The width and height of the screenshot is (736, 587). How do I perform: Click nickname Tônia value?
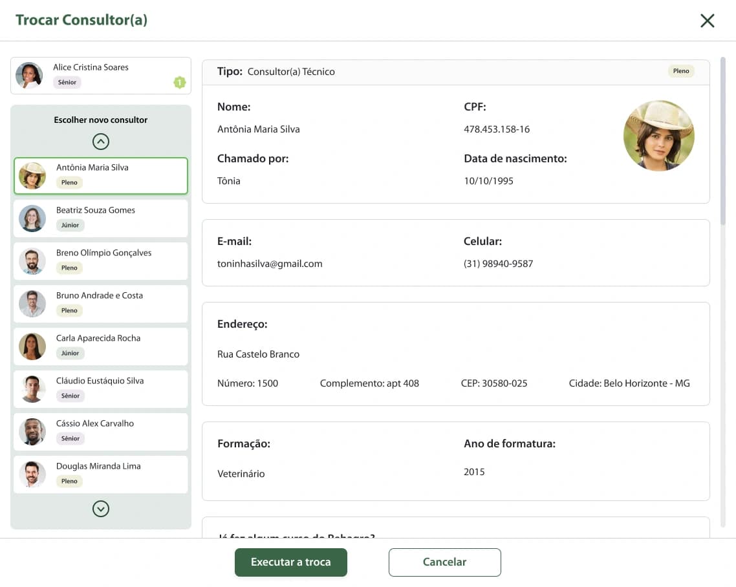pos(228,181)
